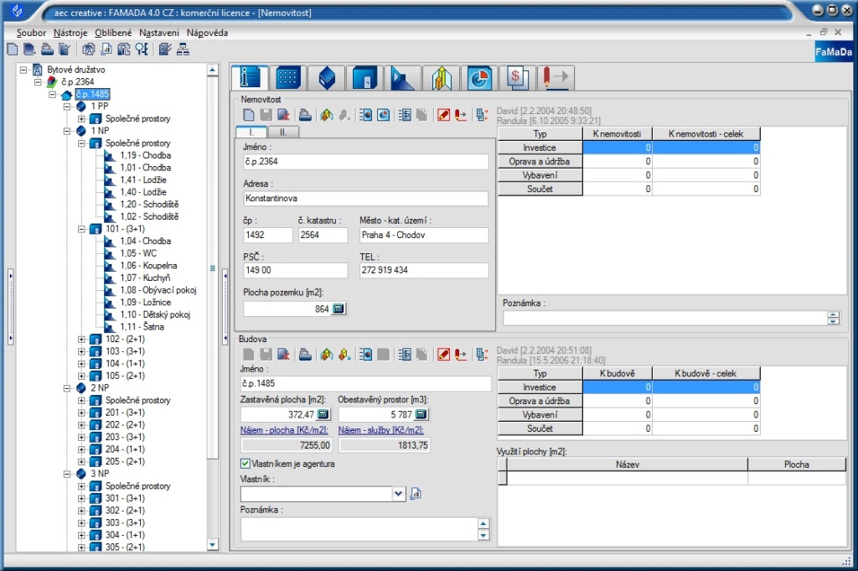This screenshot has width=858, height=571.
Task: Open the info tab with the 'i' icon
Action: pos(250,77)
